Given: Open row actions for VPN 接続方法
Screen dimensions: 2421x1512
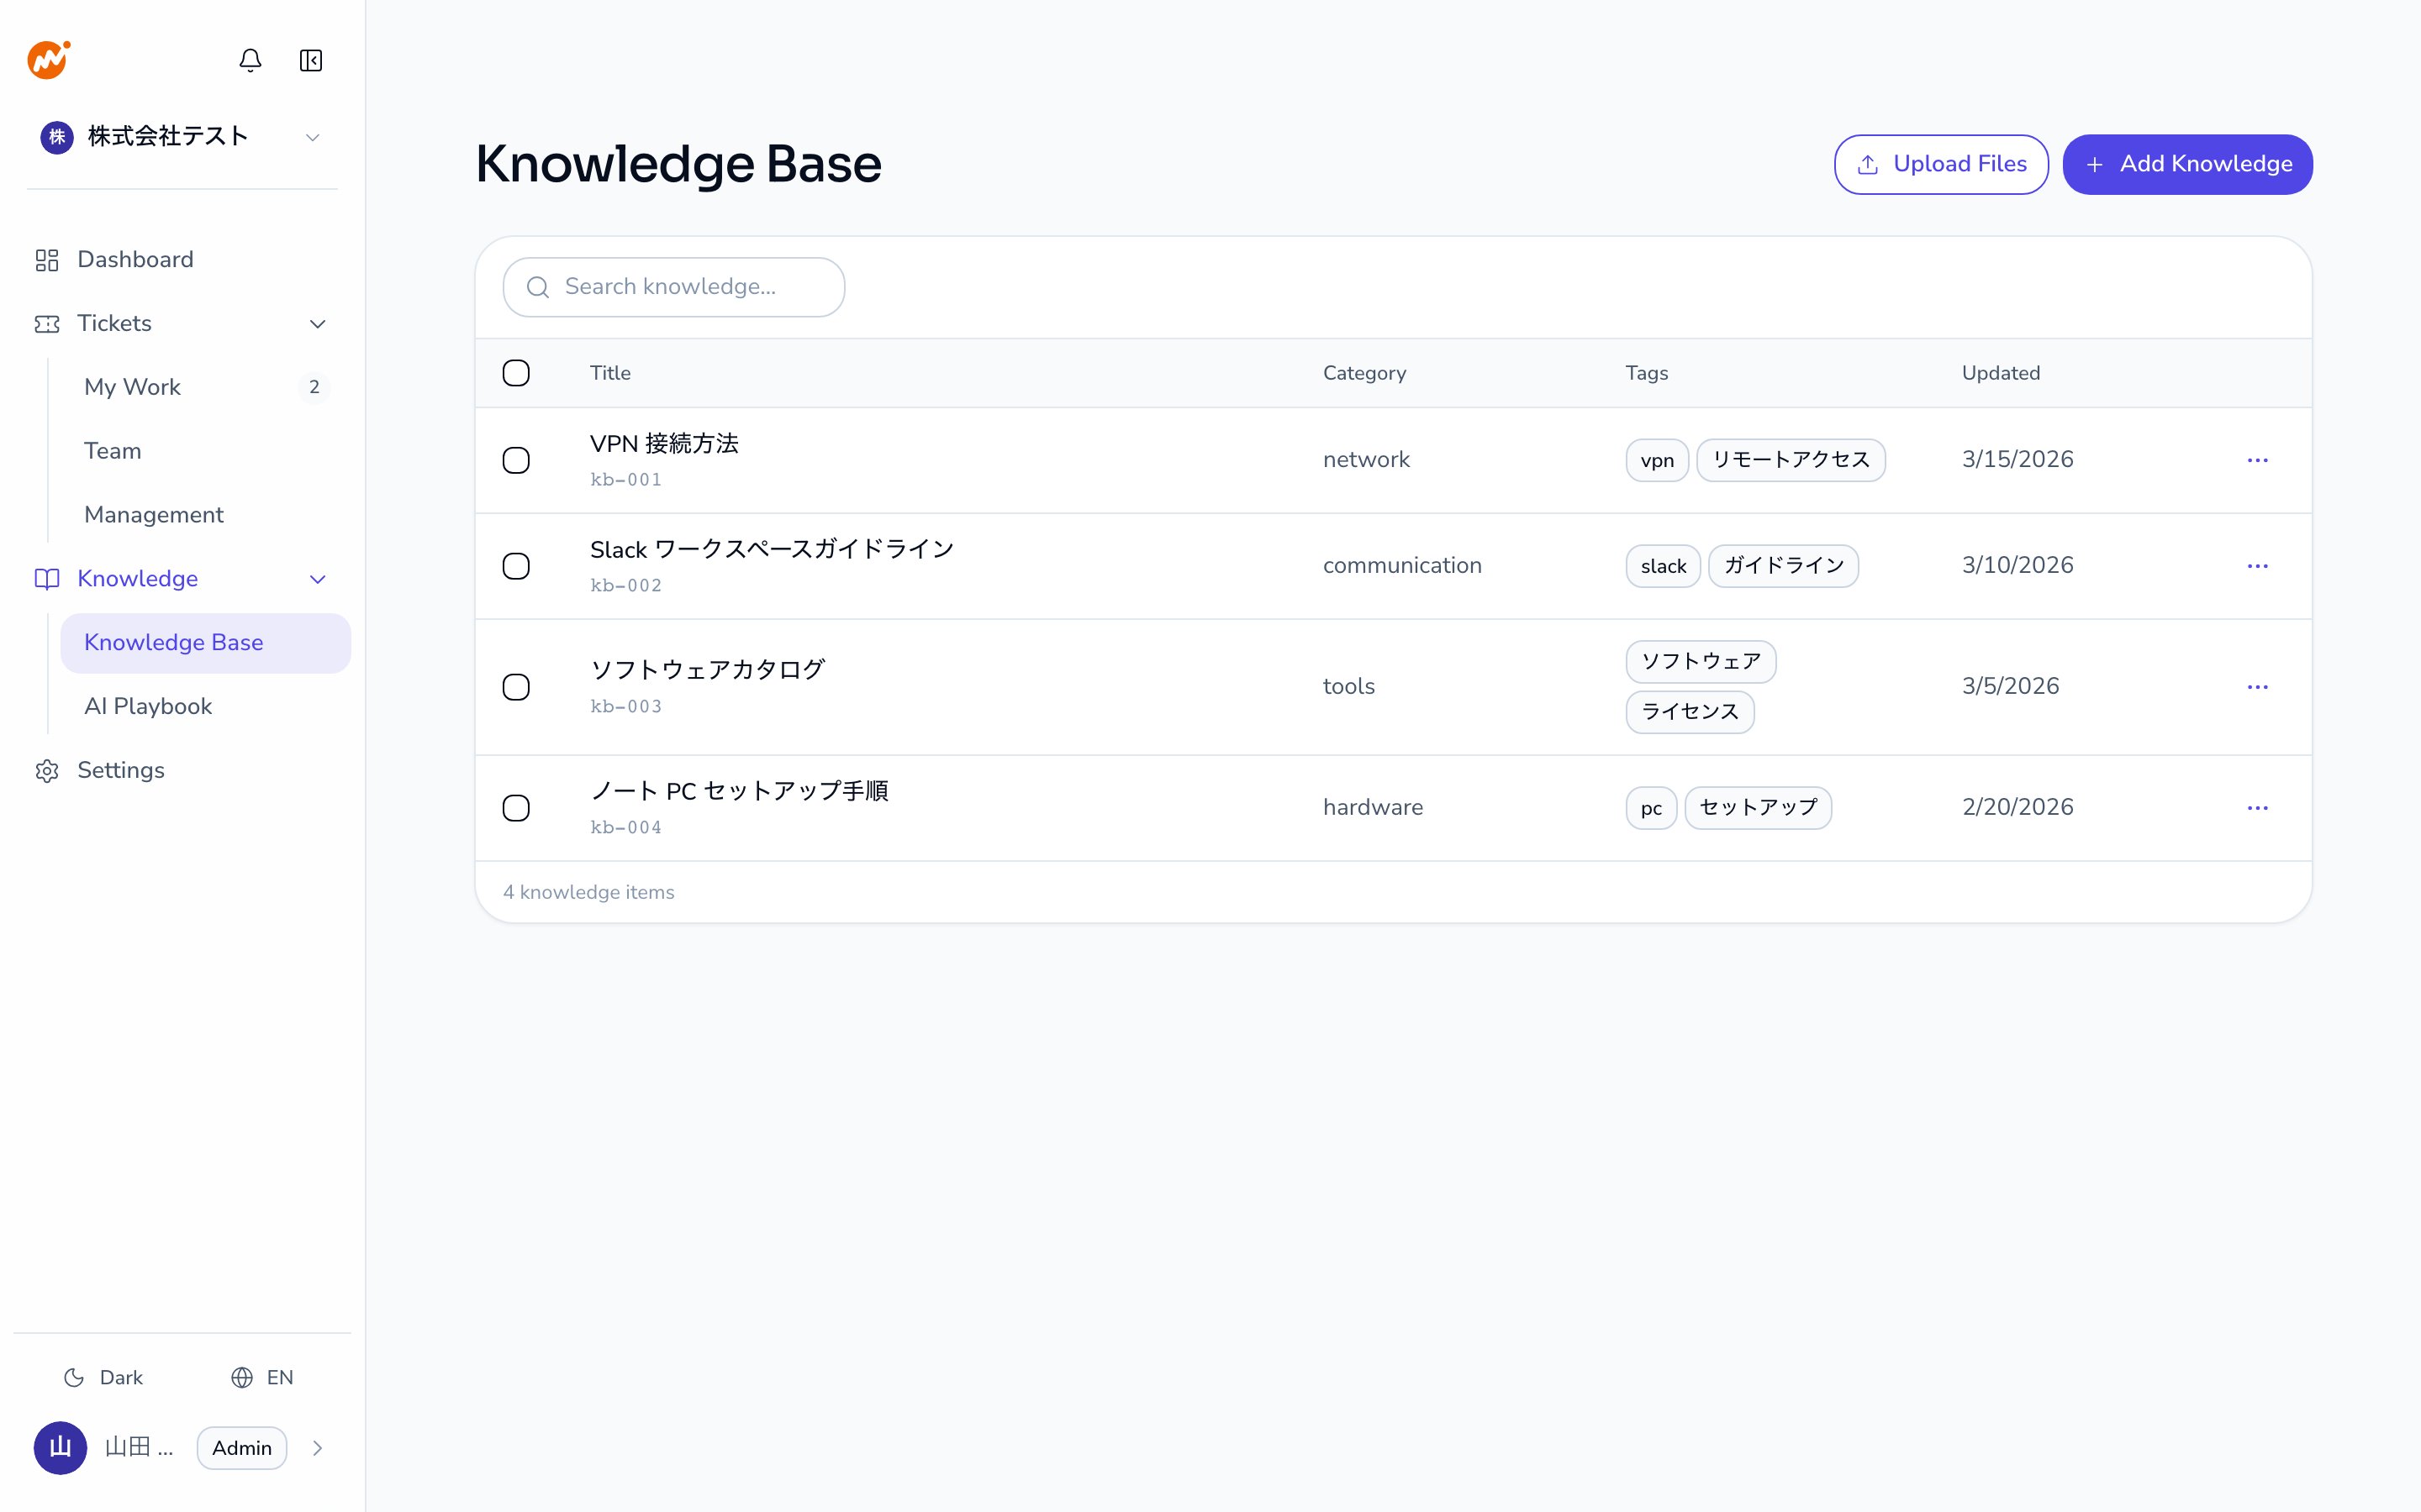Looking at the screenshot, I should [2257, 460].
